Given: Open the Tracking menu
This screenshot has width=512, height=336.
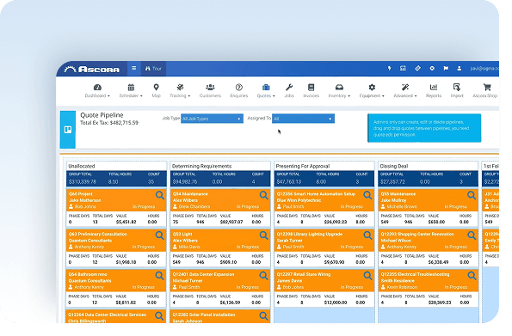Looking at the screenshot, I should 180,91.
